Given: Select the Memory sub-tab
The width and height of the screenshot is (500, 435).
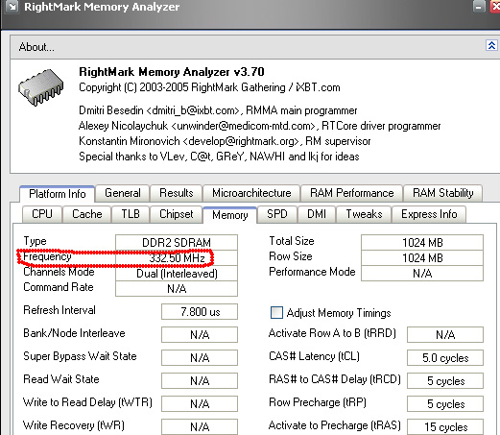Looking at the screenshot, I should coord(230,215).
